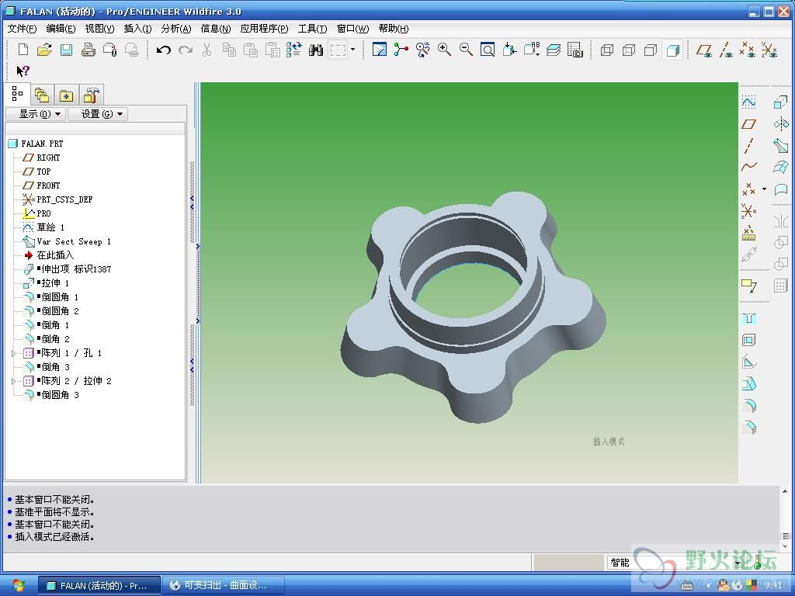This screenshot has width=795, height=596.
Task: Select the Hole tool in right toolbar
Action: tap(748, 318)
